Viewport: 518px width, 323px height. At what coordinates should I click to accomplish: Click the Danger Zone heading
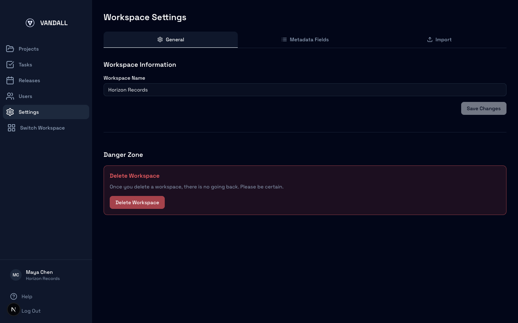(123, 155)
